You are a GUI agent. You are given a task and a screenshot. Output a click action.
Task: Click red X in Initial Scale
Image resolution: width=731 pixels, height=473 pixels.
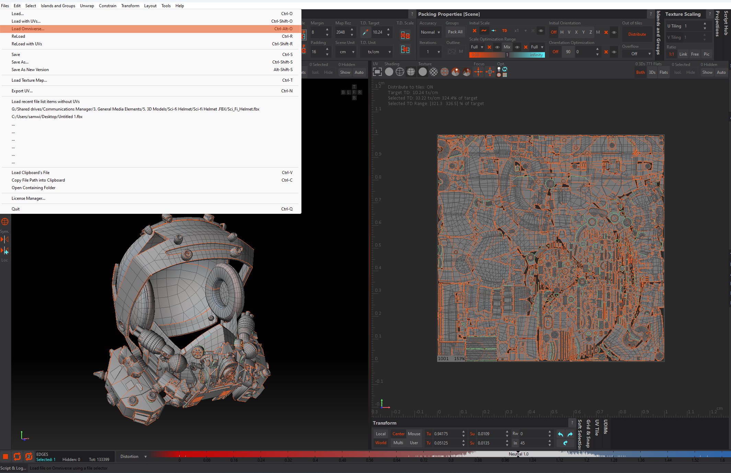(475, 31)
